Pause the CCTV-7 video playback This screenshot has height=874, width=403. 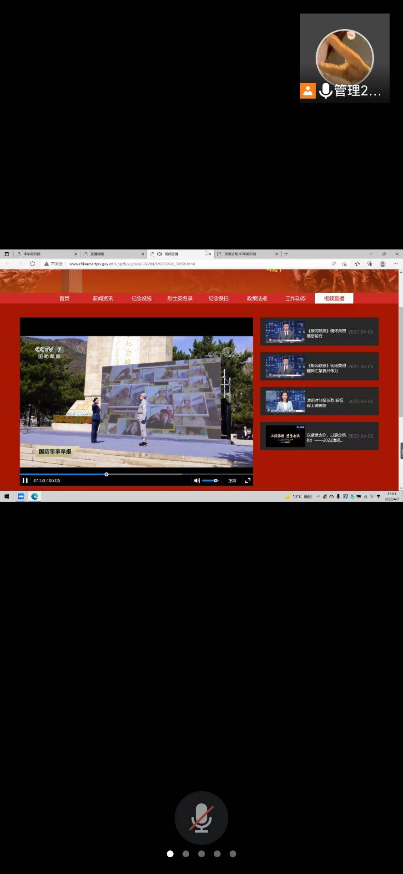click(25, 480)
